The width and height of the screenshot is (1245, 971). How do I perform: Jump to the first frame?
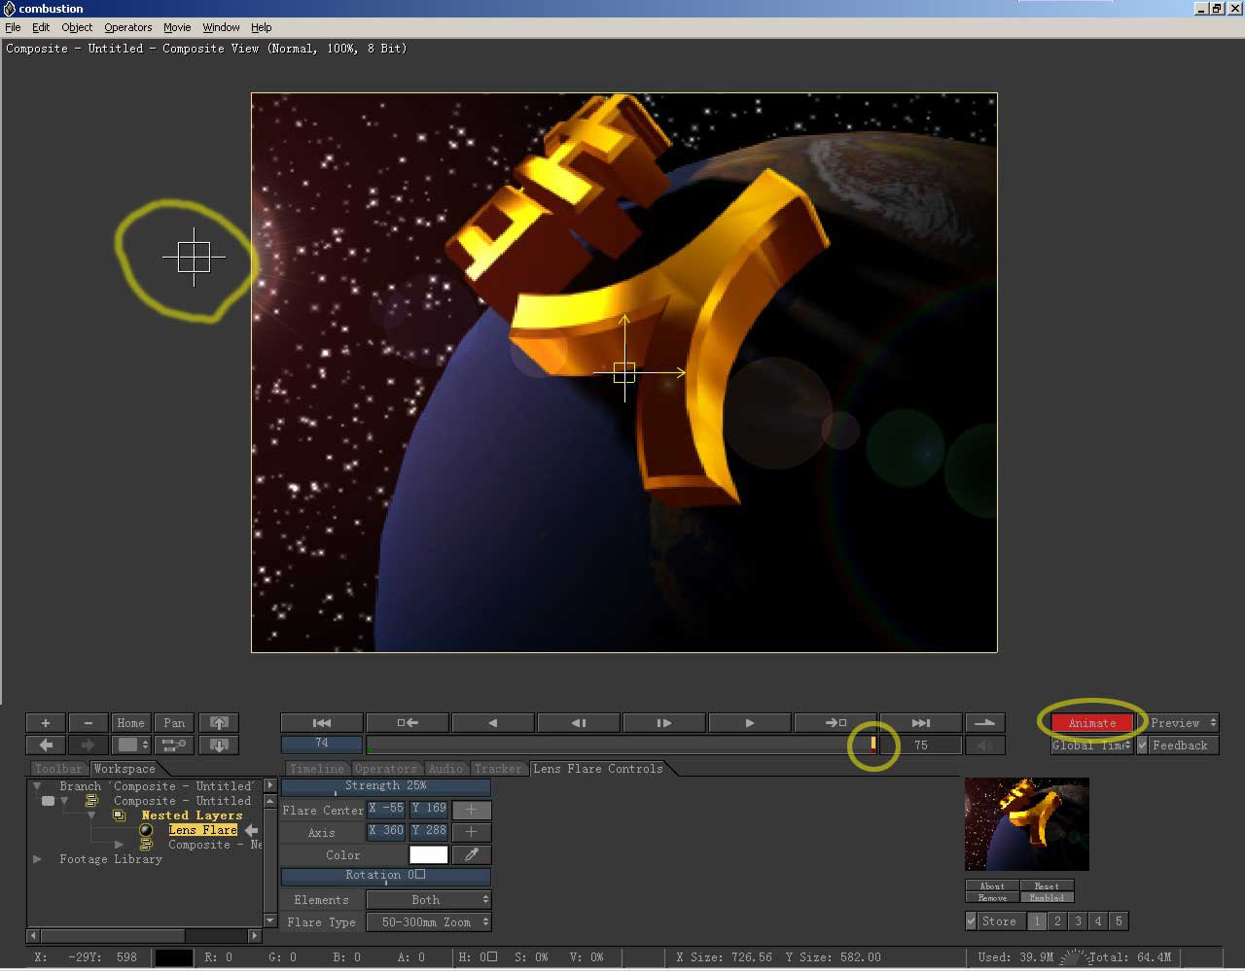[x=322, y=723]
